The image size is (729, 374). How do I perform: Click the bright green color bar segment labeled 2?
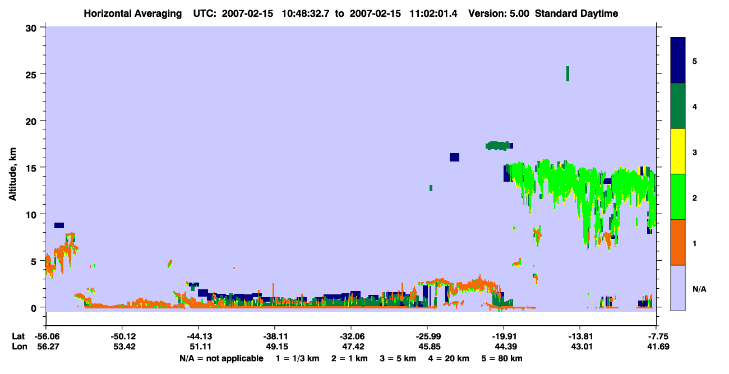(x=678, y=197)
